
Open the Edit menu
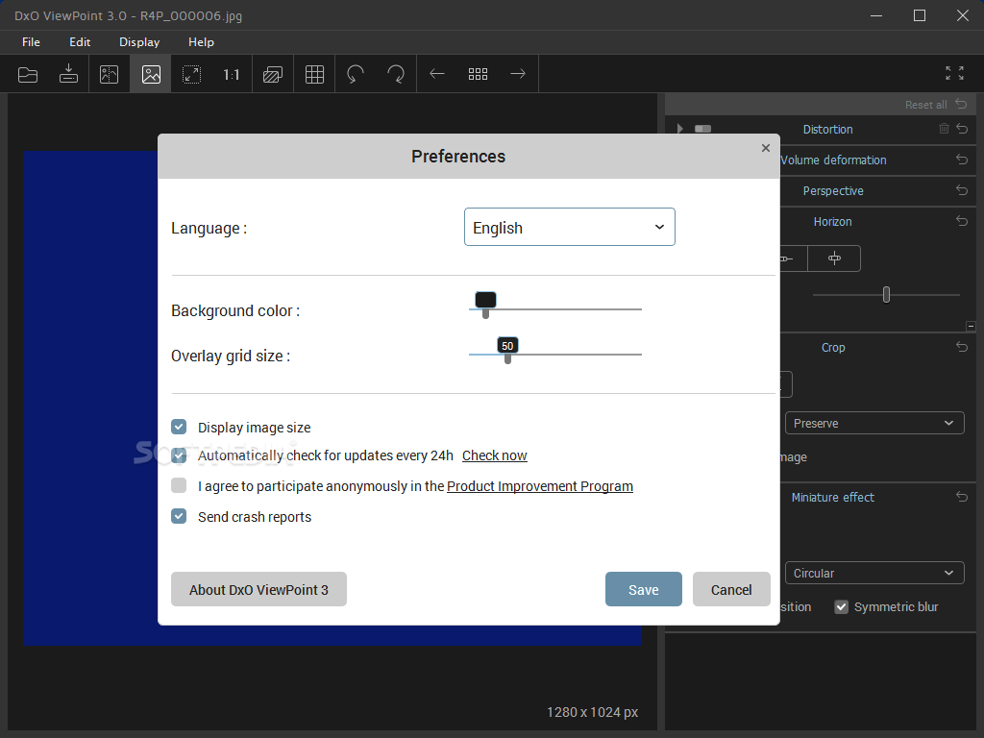[80, 42]
